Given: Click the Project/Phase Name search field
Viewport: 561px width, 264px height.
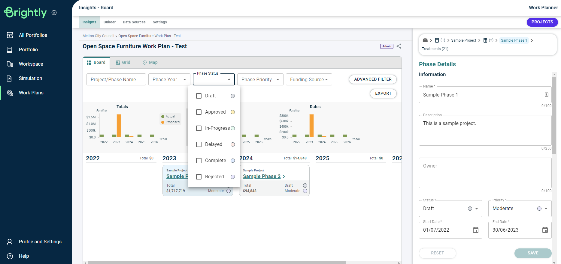Looking at the screenshot, I should click(x=116, y=79).
